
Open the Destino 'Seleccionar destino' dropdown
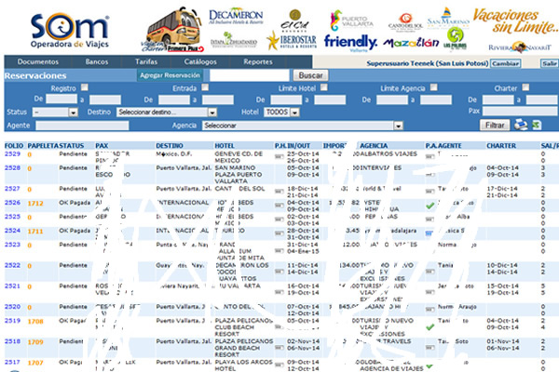point(167,113)
